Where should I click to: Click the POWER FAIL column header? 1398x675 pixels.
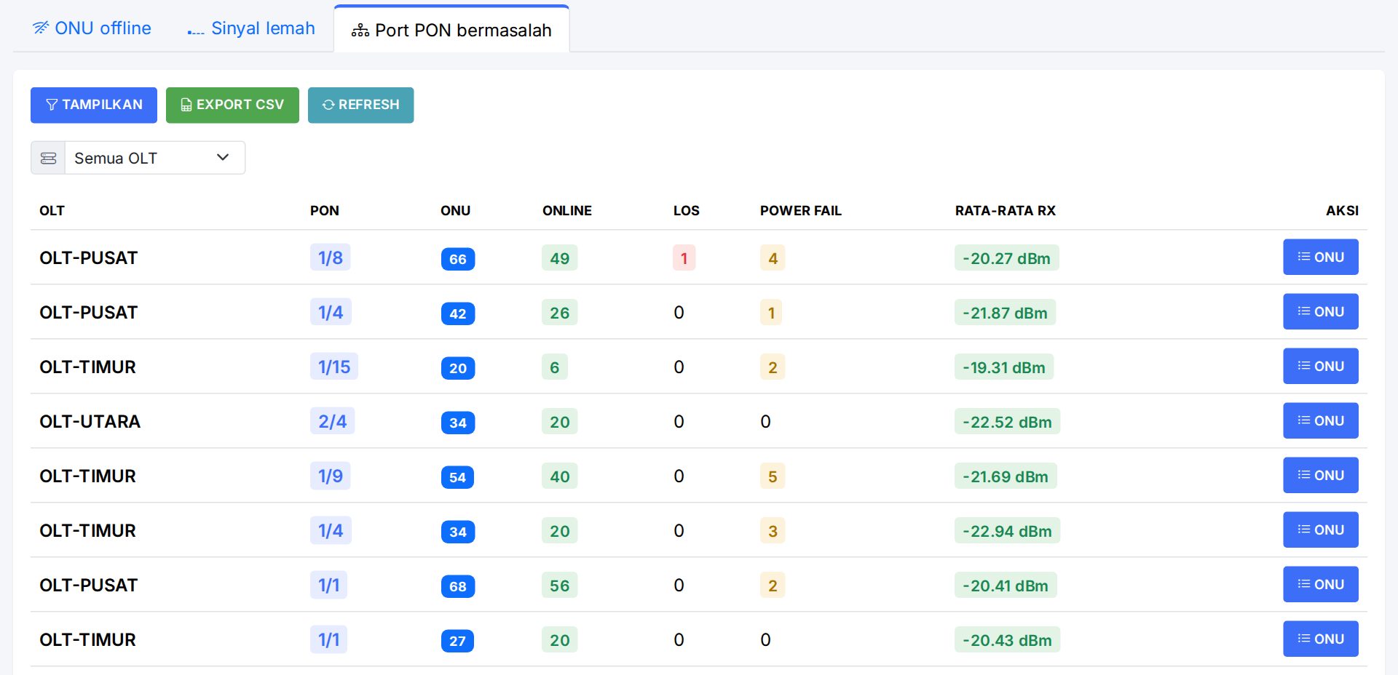801,210
